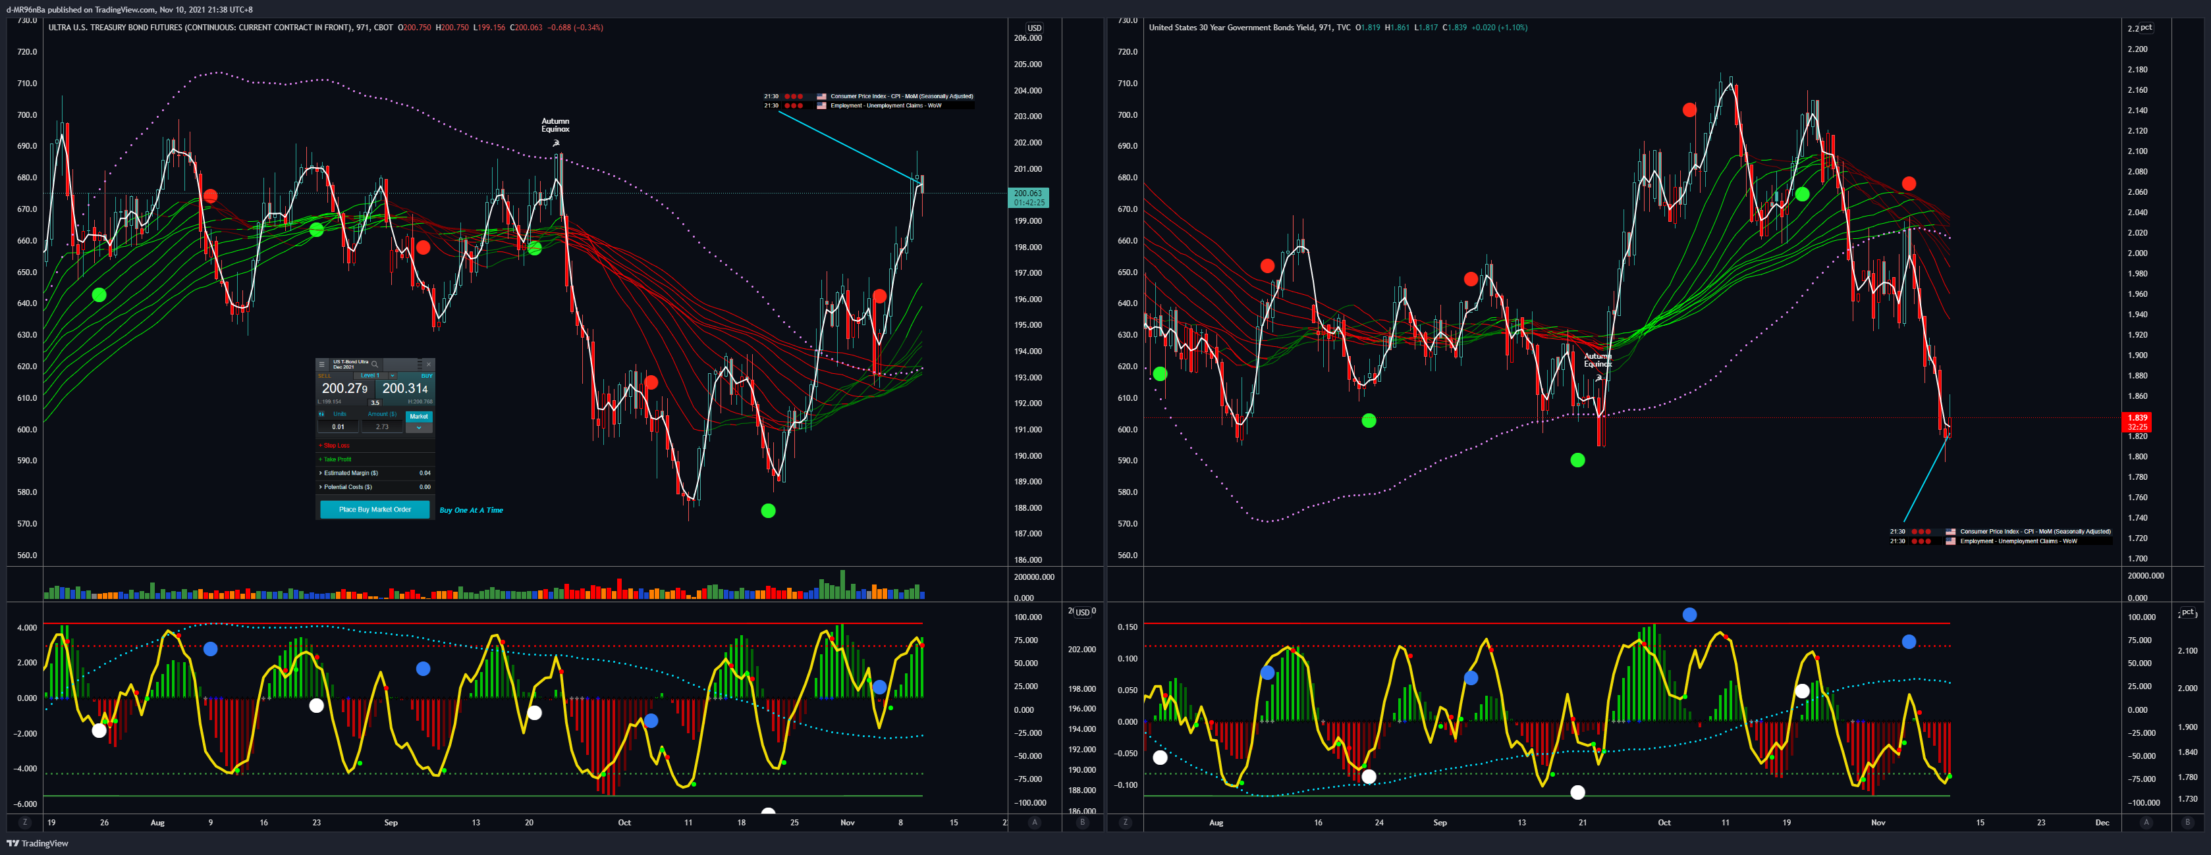The width and height of the screenshot is (2211, 855).
Task: Add a Take Profit
Action: tap(335, 459)
